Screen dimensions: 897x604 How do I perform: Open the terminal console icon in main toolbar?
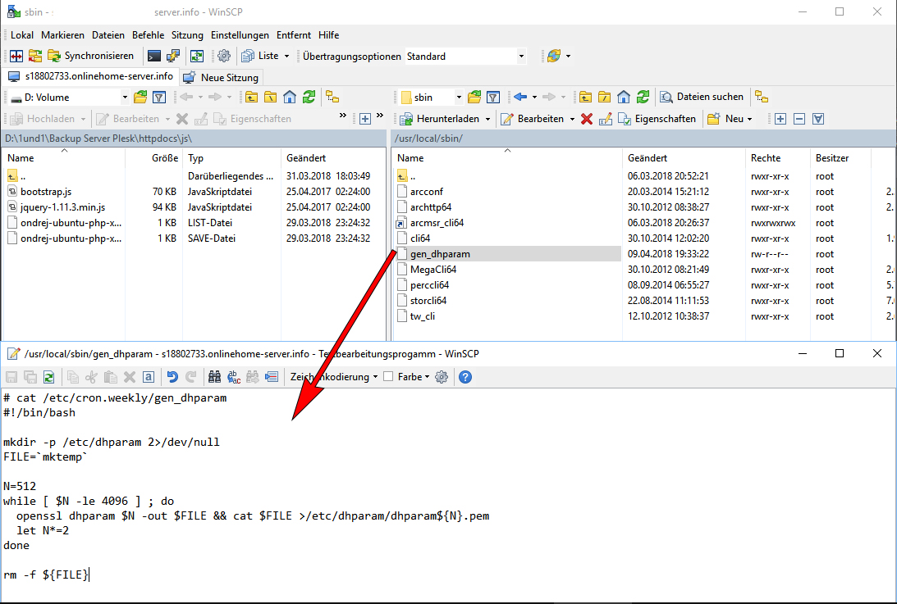tap(153, 57)
